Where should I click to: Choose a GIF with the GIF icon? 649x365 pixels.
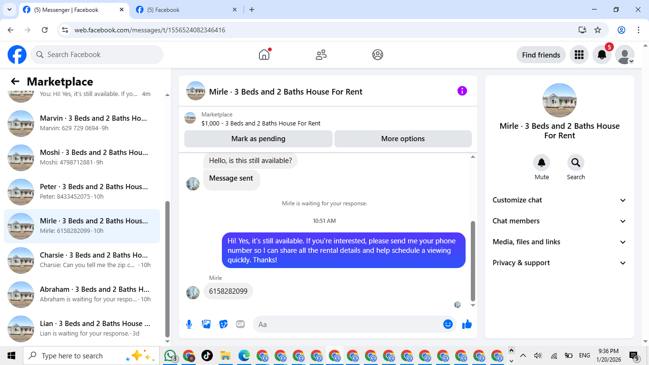(x=240, y=324)
